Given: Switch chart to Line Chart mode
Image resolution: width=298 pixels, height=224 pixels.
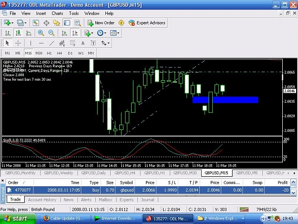Looking at the screenshot, I should point(29,33).
